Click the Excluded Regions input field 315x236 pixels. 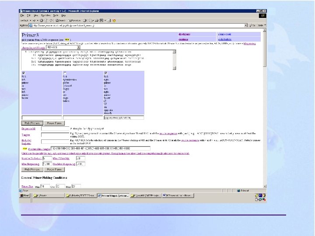pos(55,142)
